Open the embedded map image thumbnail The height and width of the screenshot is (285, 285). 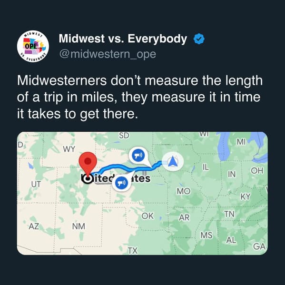[x=142, y=193]
